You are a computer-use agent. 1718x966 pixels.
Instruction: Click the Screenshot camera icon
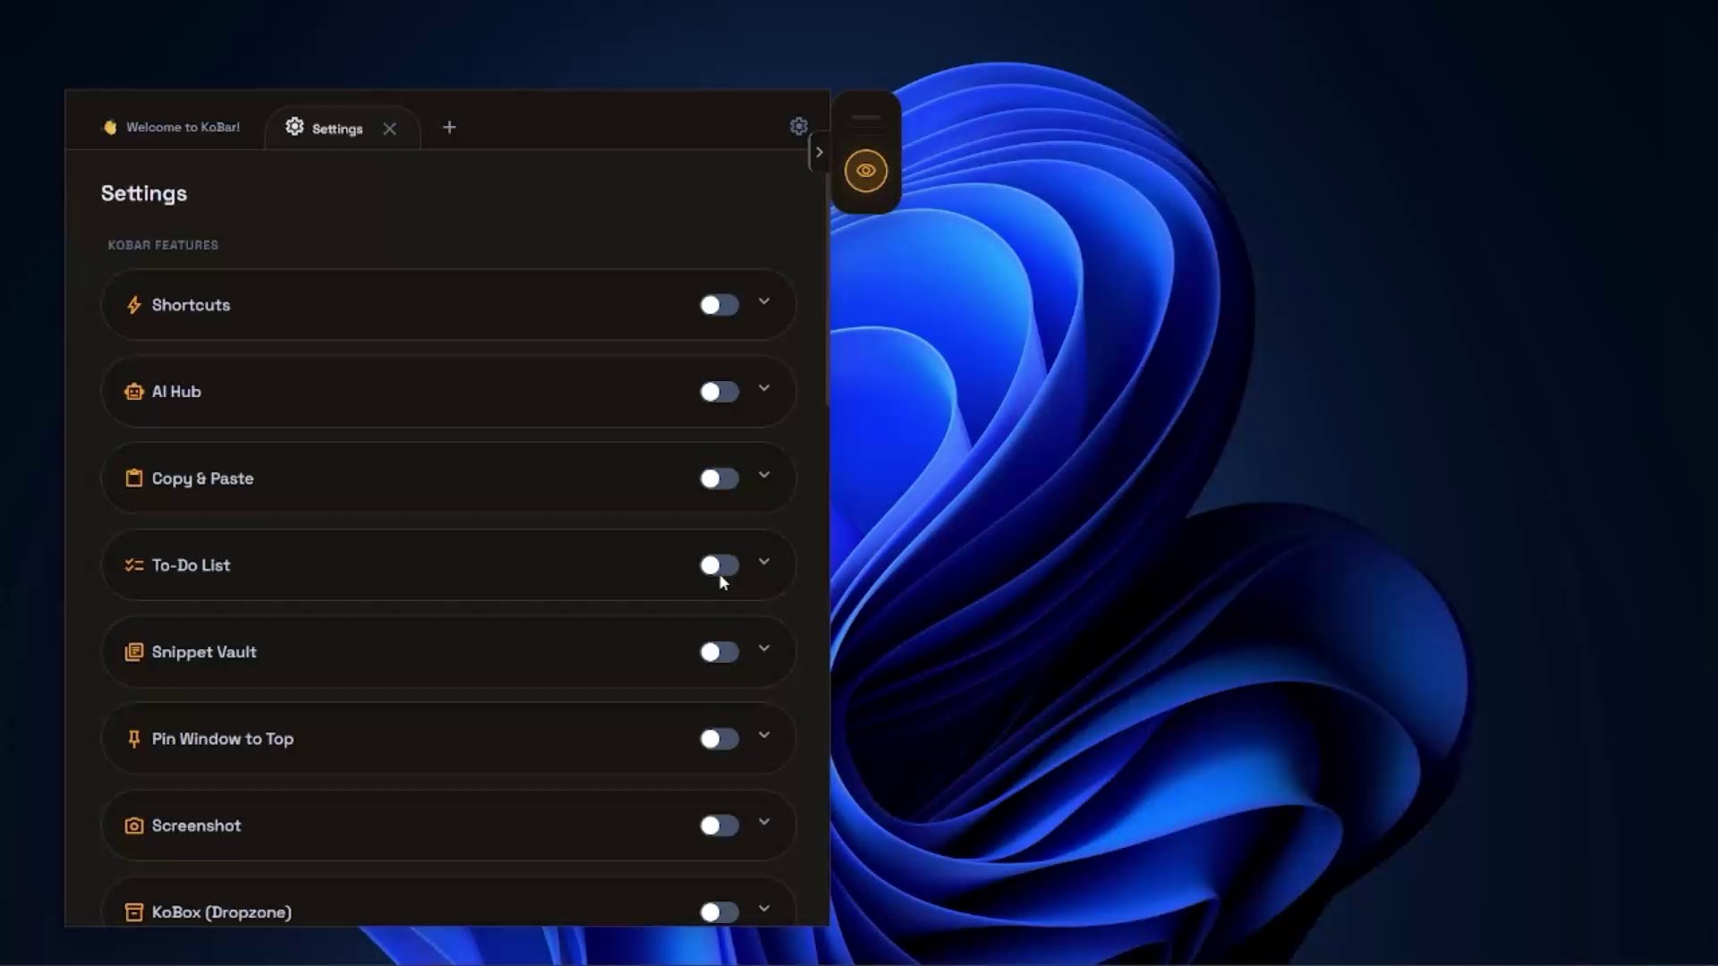coord(134,826)
